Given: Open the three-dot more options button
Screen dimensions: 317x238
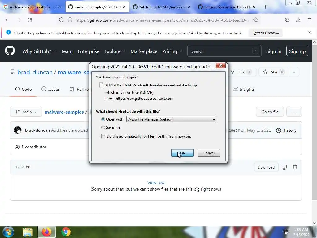Looking at the screenshot, I should click(294, 112).
